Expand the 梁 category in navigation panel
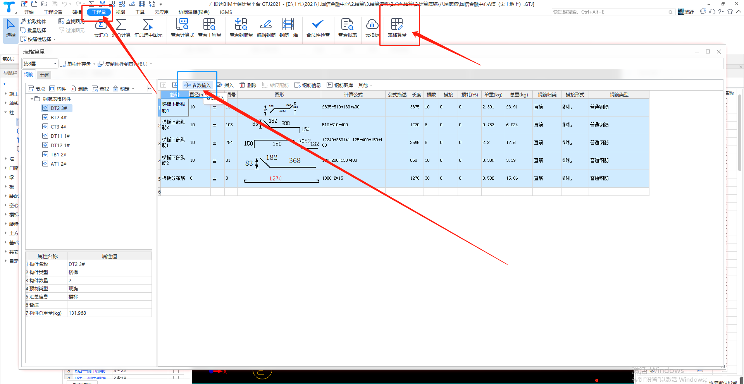The height and width of the screenshot is (384, 744). (6, 177)
